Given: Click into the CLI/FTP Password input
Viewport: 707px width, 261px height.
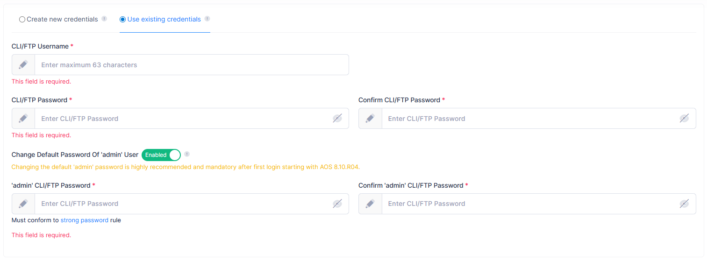Looking at the screenshot, I should [182, 119].
